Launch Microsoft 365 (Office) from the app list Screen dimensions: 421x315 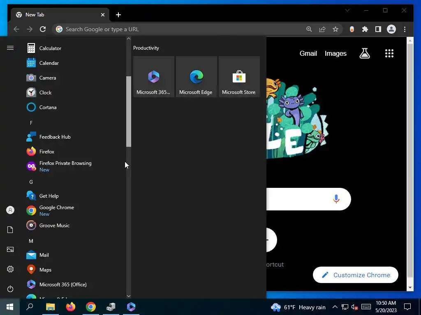75,285
